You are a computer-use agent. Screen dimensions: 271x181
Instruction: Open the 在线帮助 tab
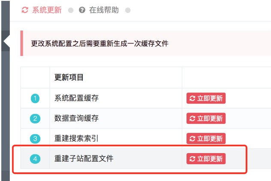pos(104,10)
